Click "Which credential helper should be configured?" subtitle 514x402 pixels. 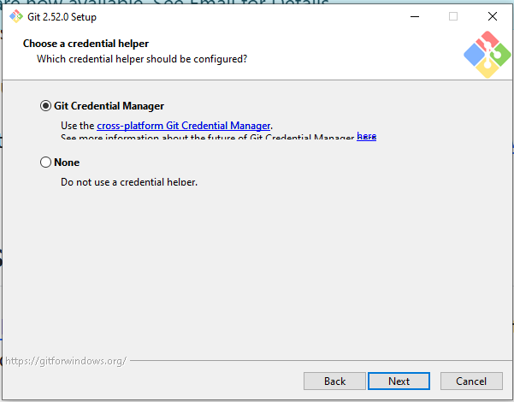(x=142, y=59)
